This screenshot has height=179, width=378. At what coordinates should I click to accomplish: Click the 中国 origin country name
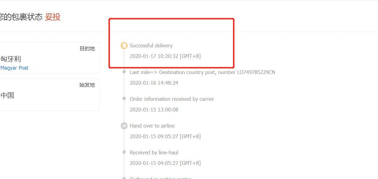(7, 95)
